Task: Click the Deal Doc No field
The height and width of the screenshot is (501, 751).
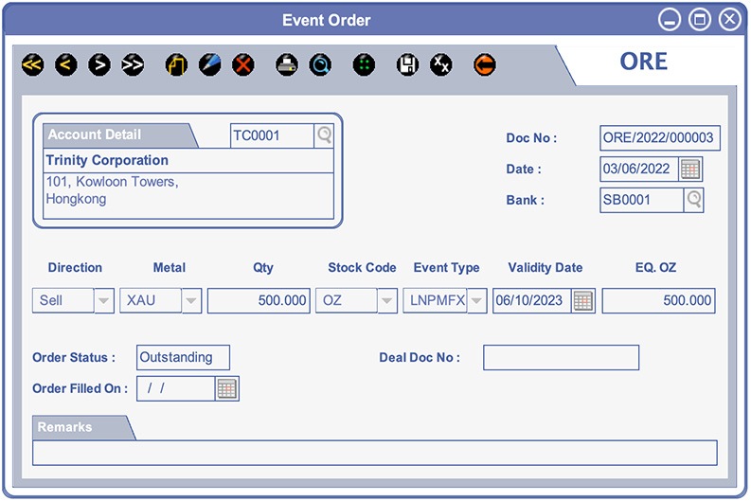Action: (x=561, y=357)
